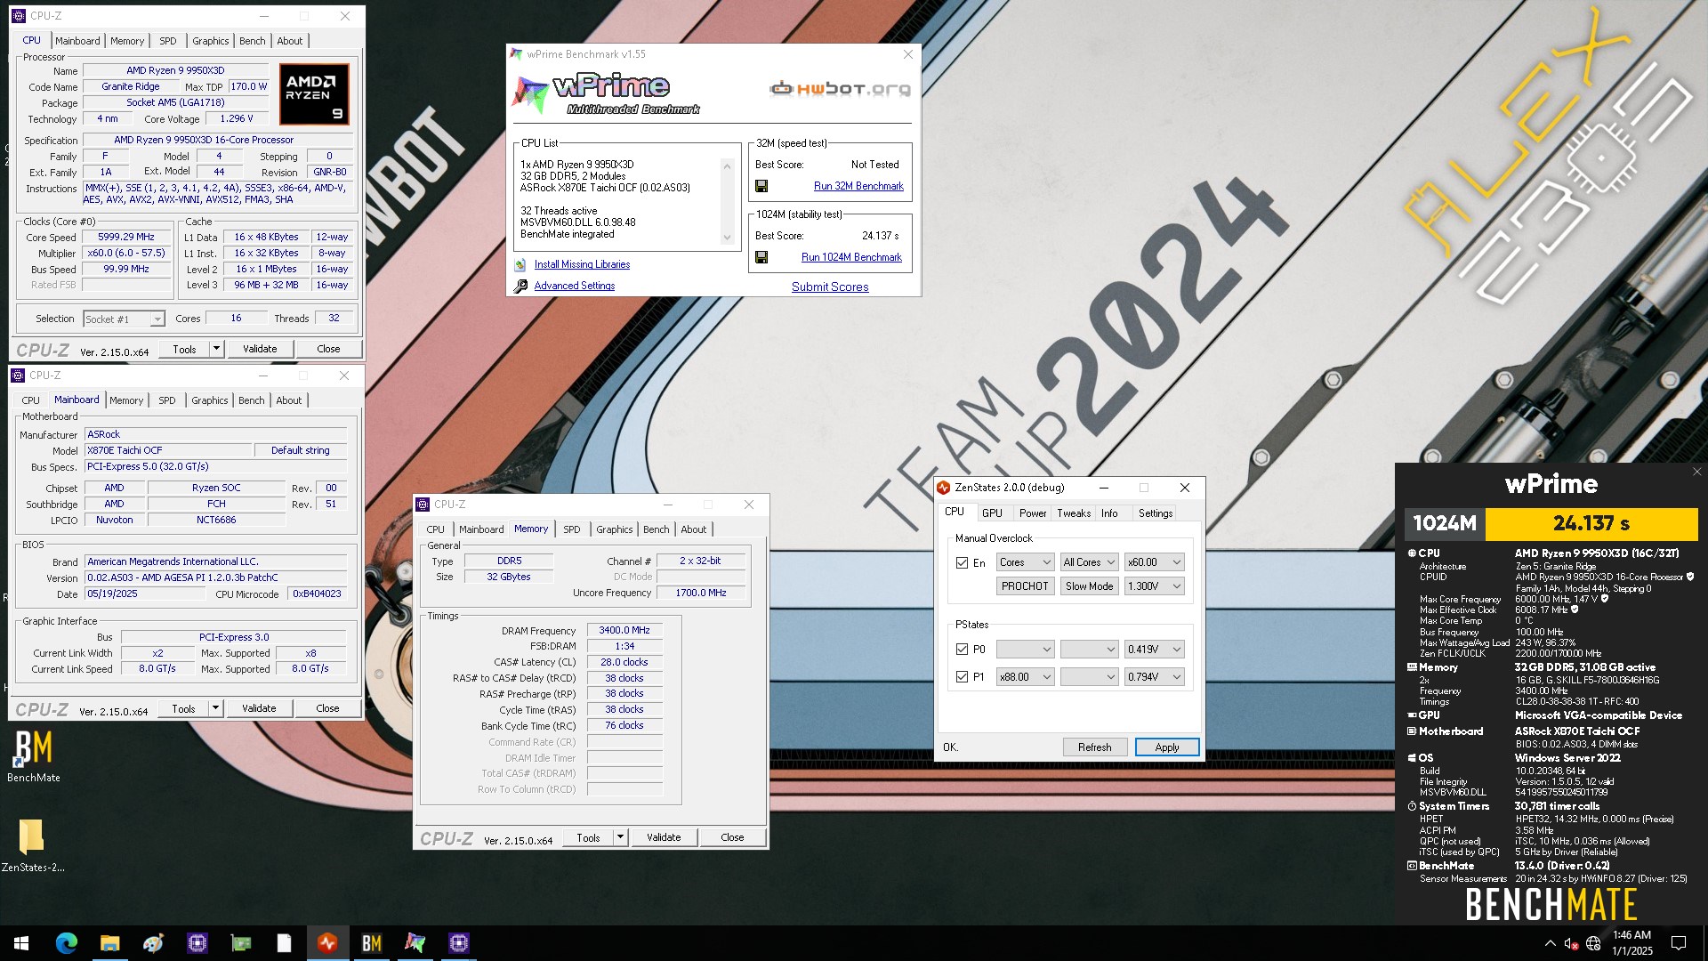Click the Advanced Settings link
1708x961 pixels.
pos(574,286)
